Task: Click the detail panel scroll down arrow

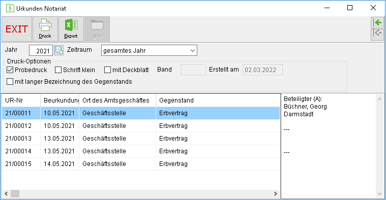Action: tap(379, 194)
